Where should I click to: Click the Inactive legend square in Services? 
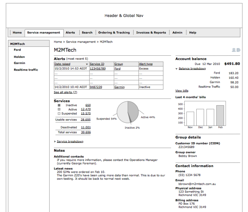click(59, 105)
